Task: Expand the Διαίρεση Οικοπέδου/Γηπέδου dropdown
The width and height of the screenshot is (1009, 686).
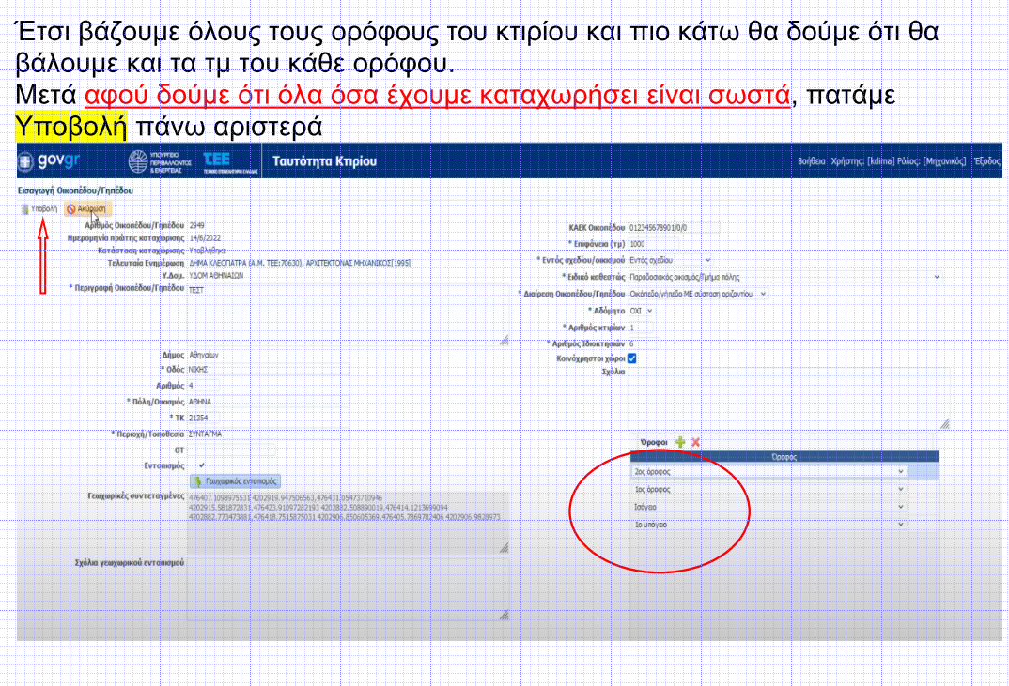Action: pos(698,294)
